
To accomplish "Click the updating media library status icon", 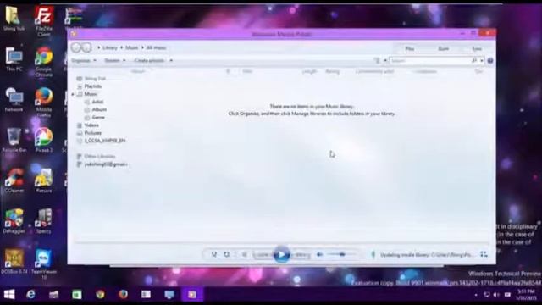I will (373, 255).
